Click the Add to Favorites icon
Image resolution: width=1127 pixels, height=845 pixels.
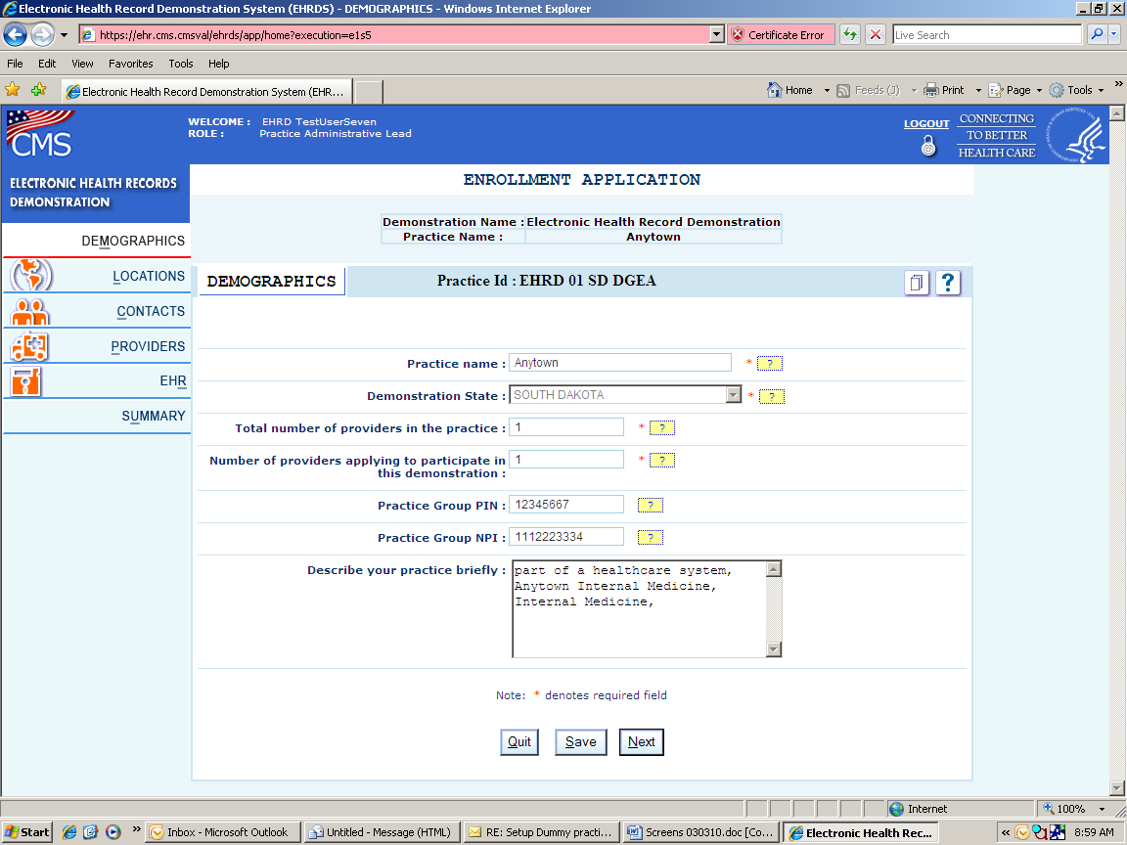pyautogui.click(x=38, y=90)
